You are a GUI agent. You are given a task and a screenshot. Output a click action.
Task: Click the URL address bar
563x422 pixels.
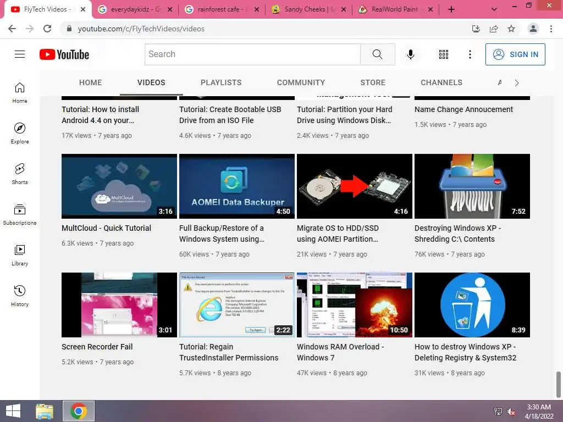point(266,29)
